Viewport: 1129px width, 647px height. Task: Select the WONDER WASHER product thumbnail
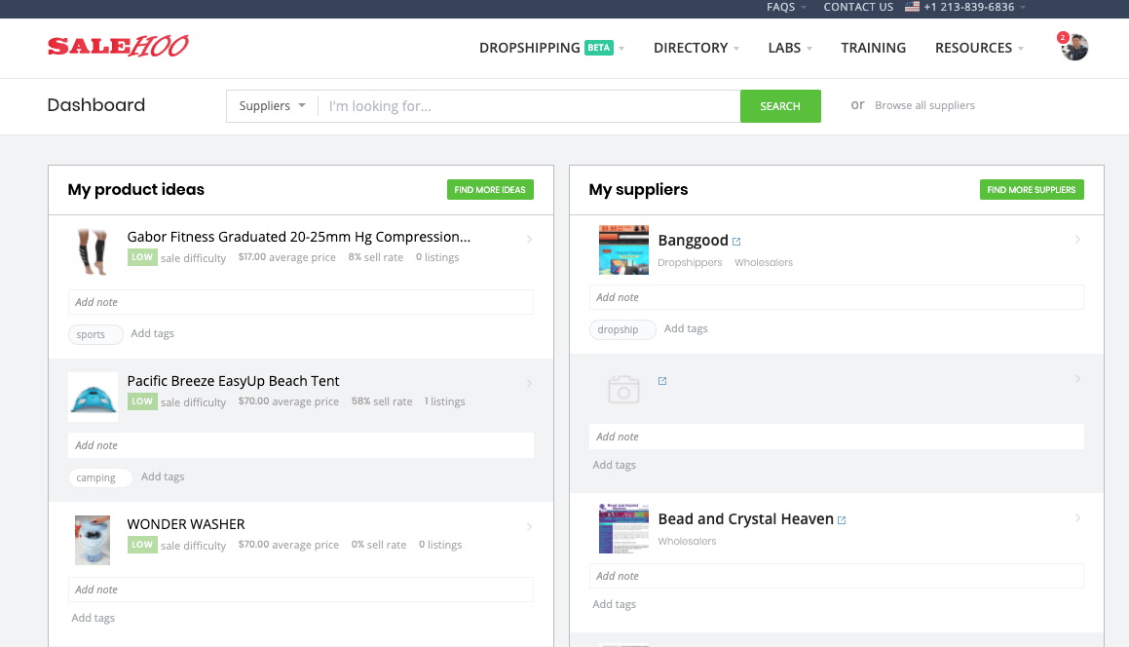(93, 539)
